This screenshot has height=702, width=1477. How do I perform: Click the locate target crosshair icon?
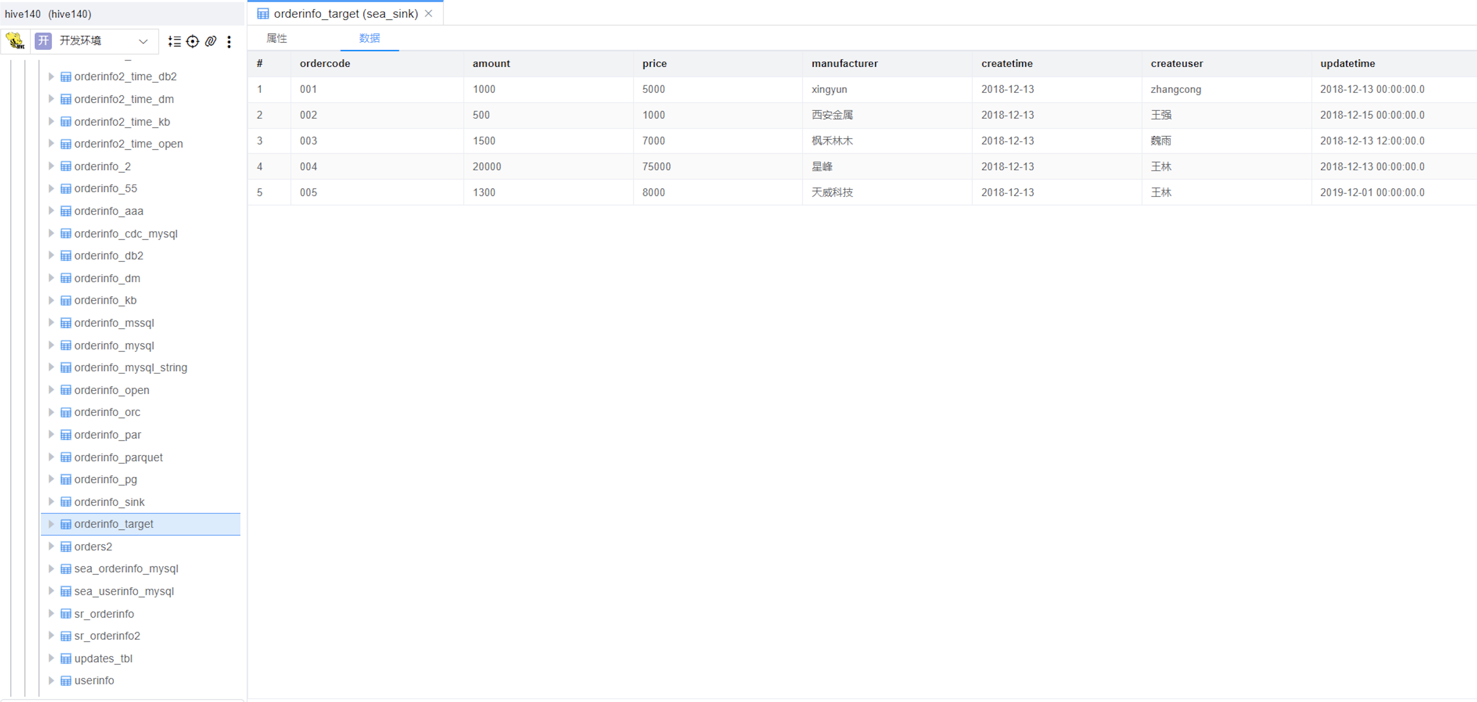192,41
